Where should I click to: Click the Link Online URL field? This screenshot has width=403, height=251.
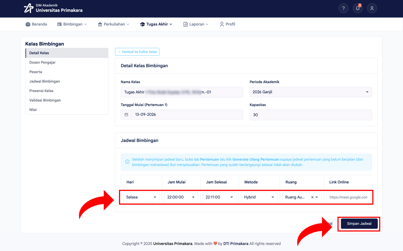coord(348,197)
